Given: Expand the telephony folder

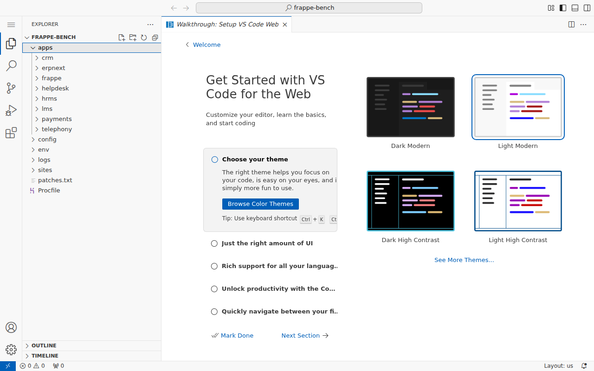Looking at the screenshot, I should pos(92,129).
